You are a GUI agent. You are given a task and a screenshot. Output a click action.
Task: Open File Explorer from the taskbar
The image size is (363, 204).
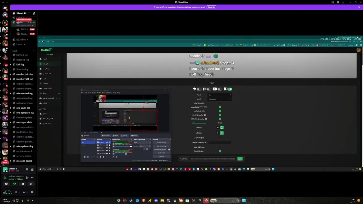(x=162, y=201)
